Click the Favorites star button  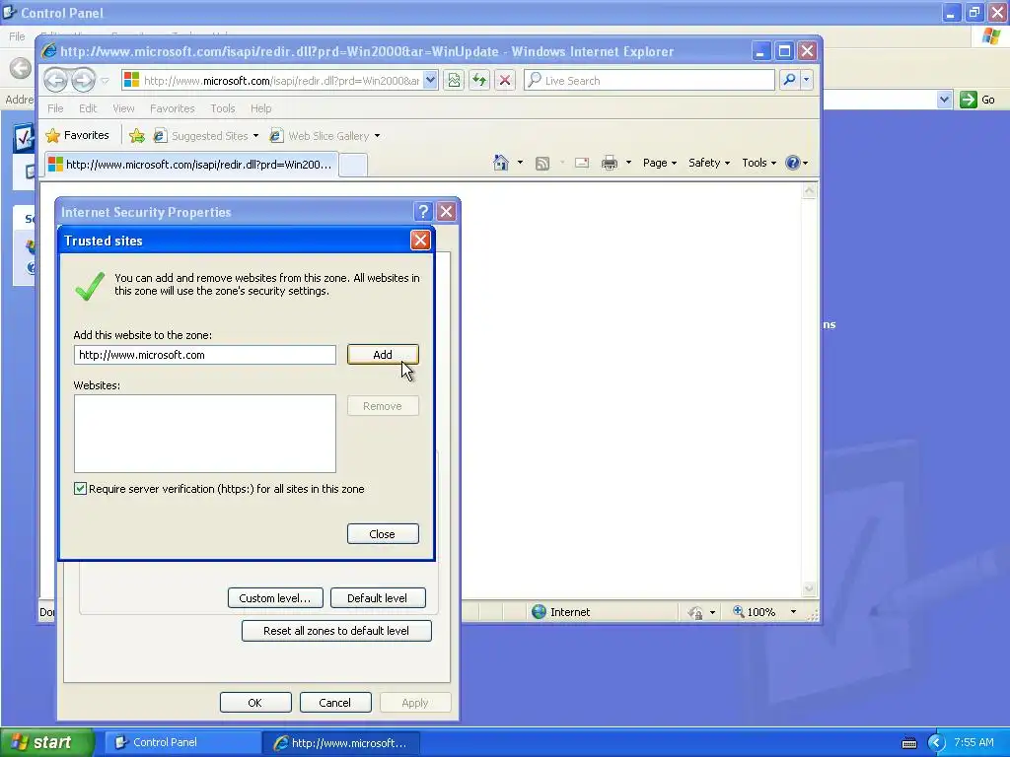[78, 135]
